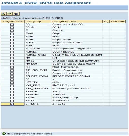
Task: Check the REPORT_COMAU user group checkbox
Action: (12, 77)
